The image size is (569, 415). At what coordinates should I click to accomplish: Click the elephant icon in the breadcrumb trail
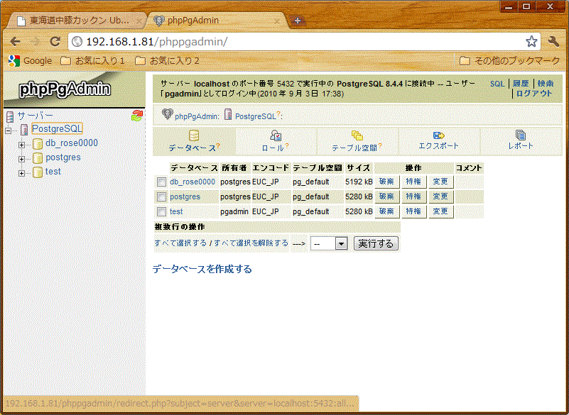[x=167, y=114]
